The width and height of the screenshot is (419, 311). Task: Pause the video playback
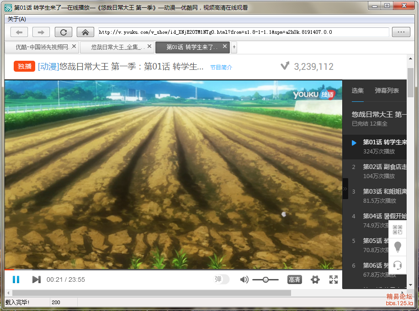coord(16,279)
